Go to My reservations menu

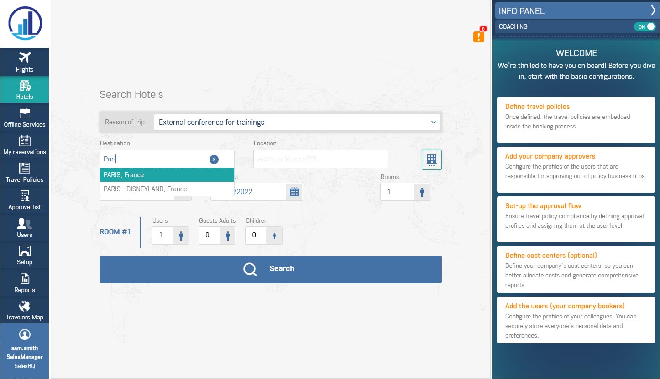[x=24, y=145]
